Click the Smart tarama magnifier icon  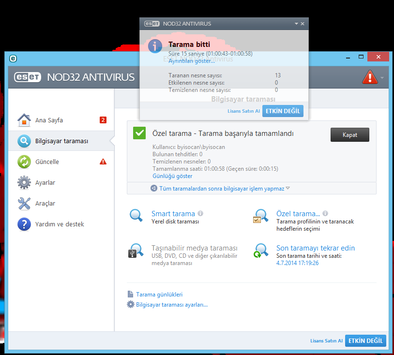coord(136,216)
